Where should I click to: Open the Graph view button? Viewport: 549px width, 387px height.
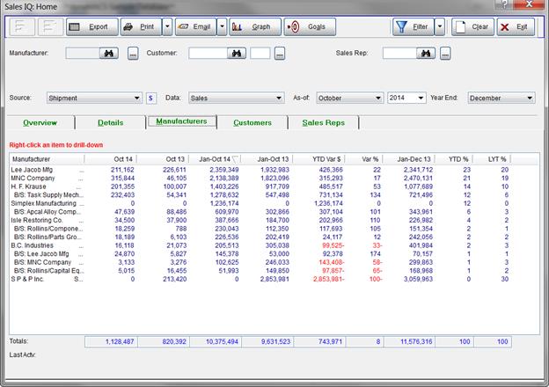click(255, 27)
